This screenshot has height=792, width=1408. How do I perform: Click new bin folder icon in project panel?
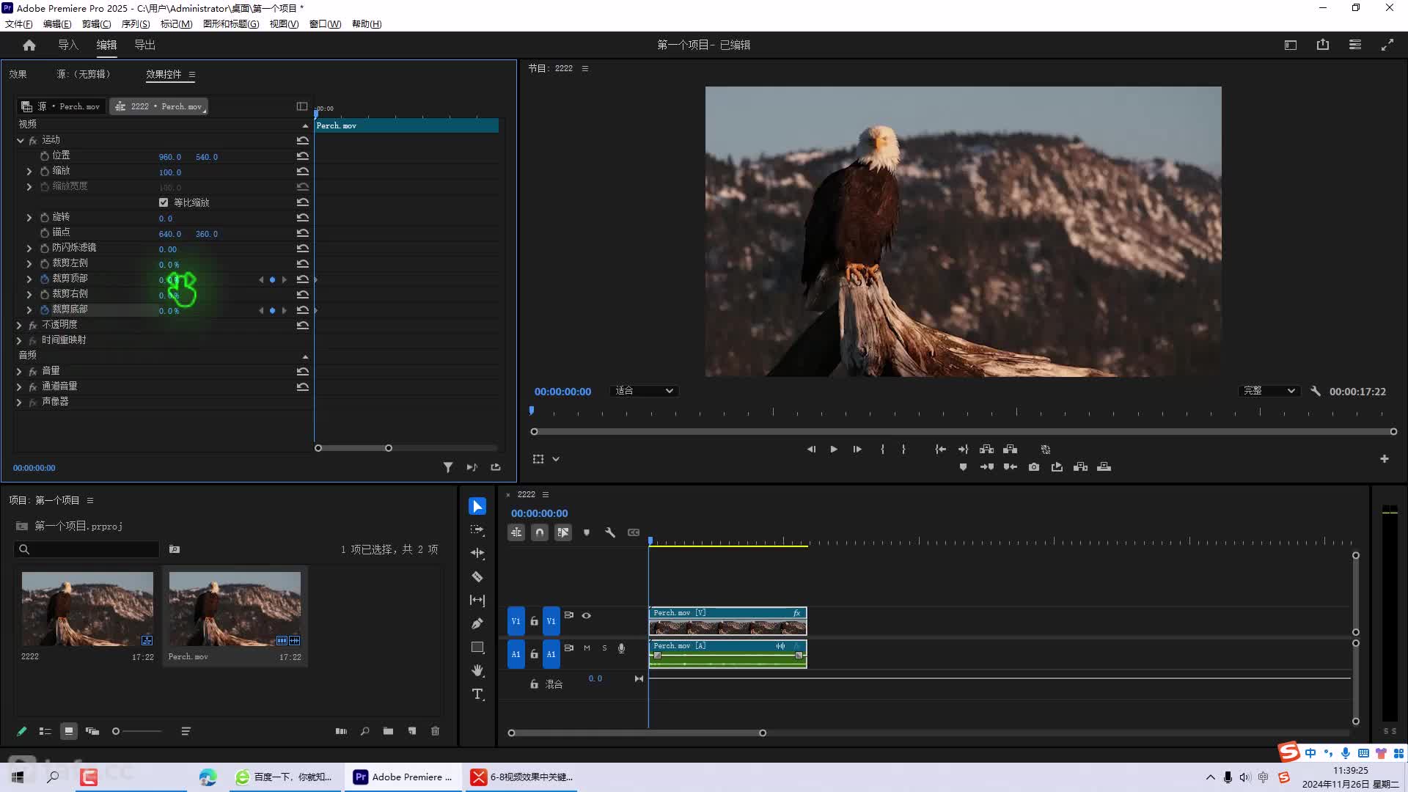coord(388,731)
